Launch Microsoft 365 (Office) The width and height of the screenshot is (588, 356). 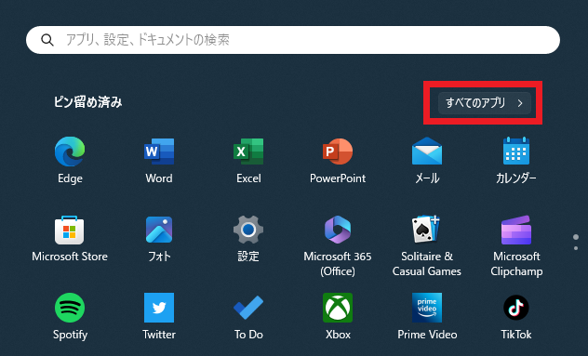click(338, 230)
